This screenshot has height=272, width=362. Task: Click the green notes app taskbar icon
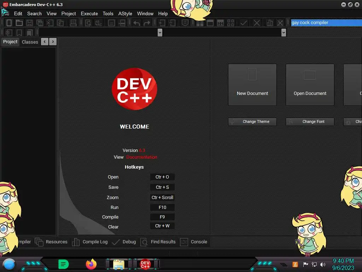[64, 264]
